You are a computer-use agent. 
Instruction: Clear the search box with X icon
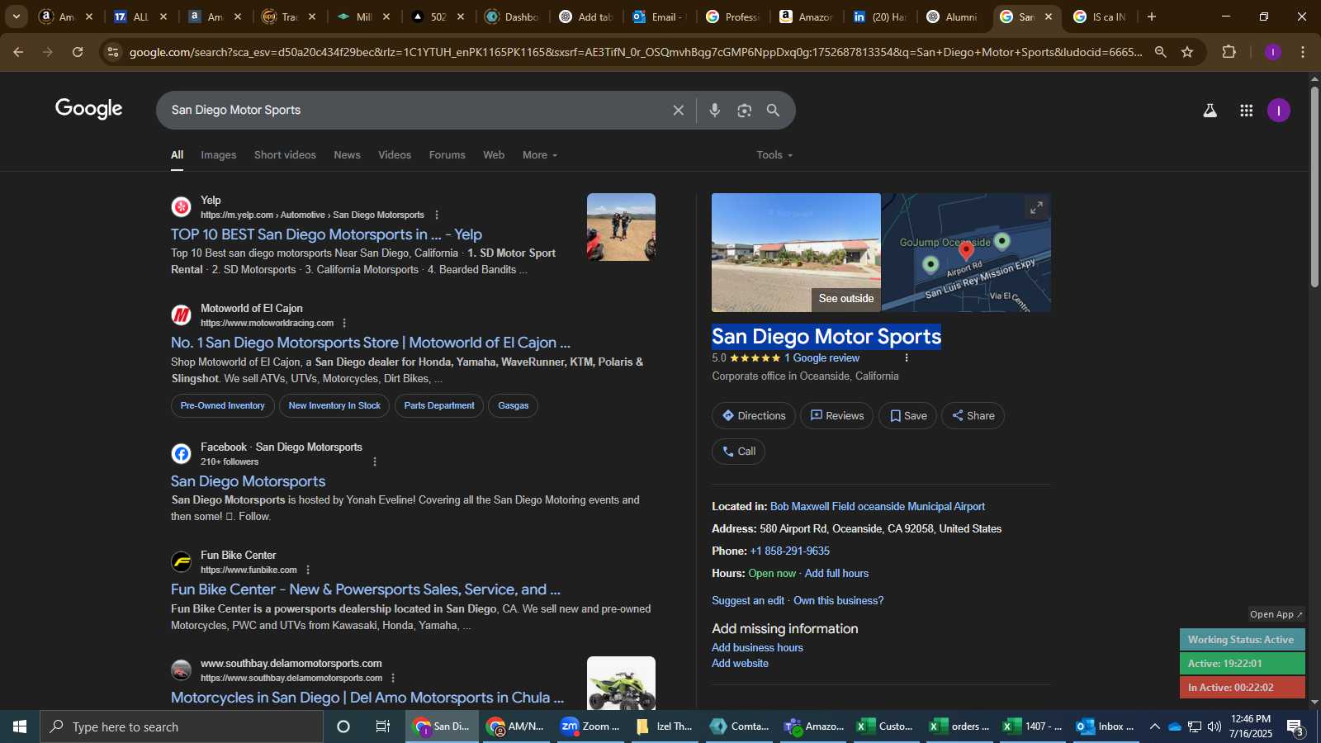pyautogui.click(x=678, y=110)
